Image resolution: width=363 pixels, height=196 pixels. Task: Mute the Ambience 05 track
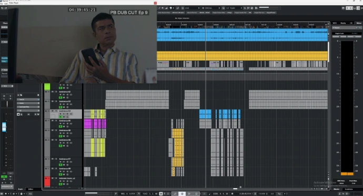pyautogui.click(x=53, y=121)
